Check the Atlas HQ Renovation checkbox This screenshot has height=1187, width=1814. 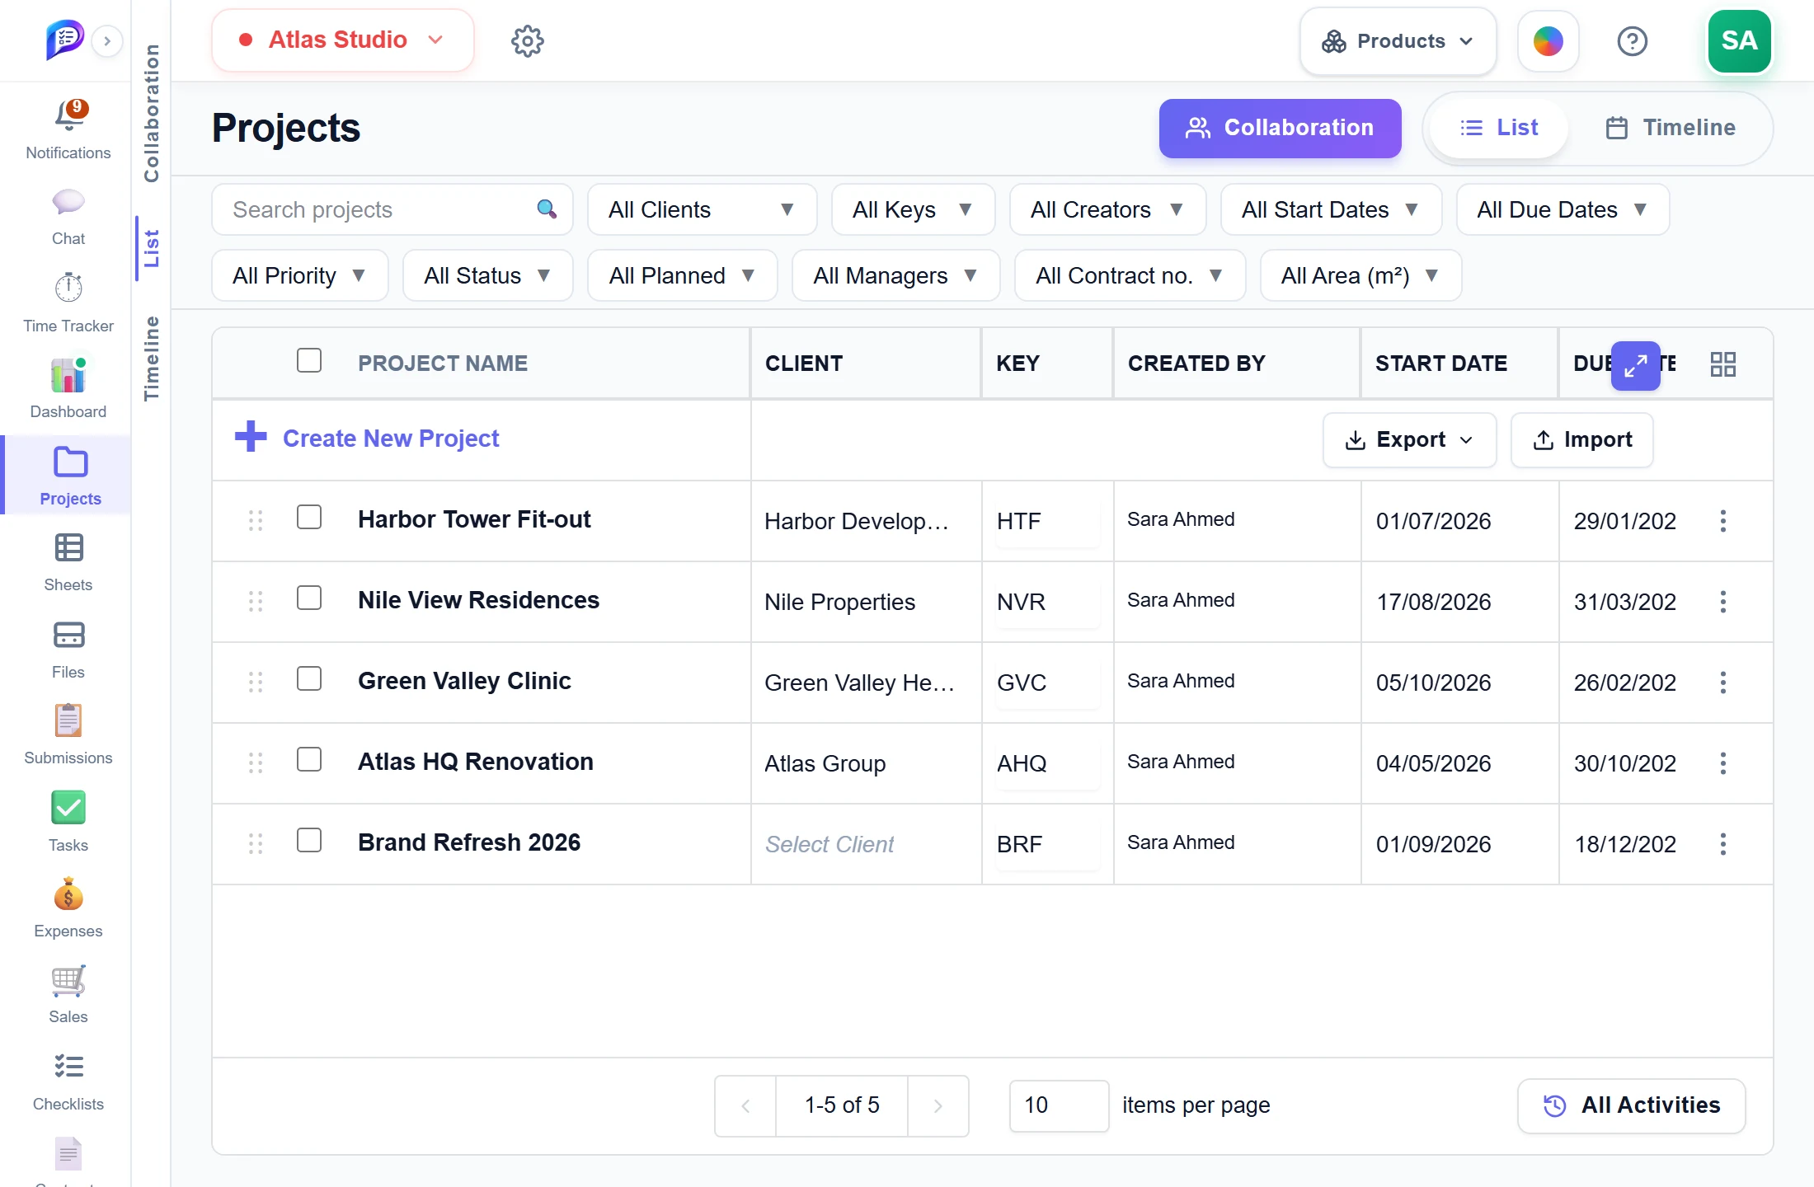tap(309, 759)
